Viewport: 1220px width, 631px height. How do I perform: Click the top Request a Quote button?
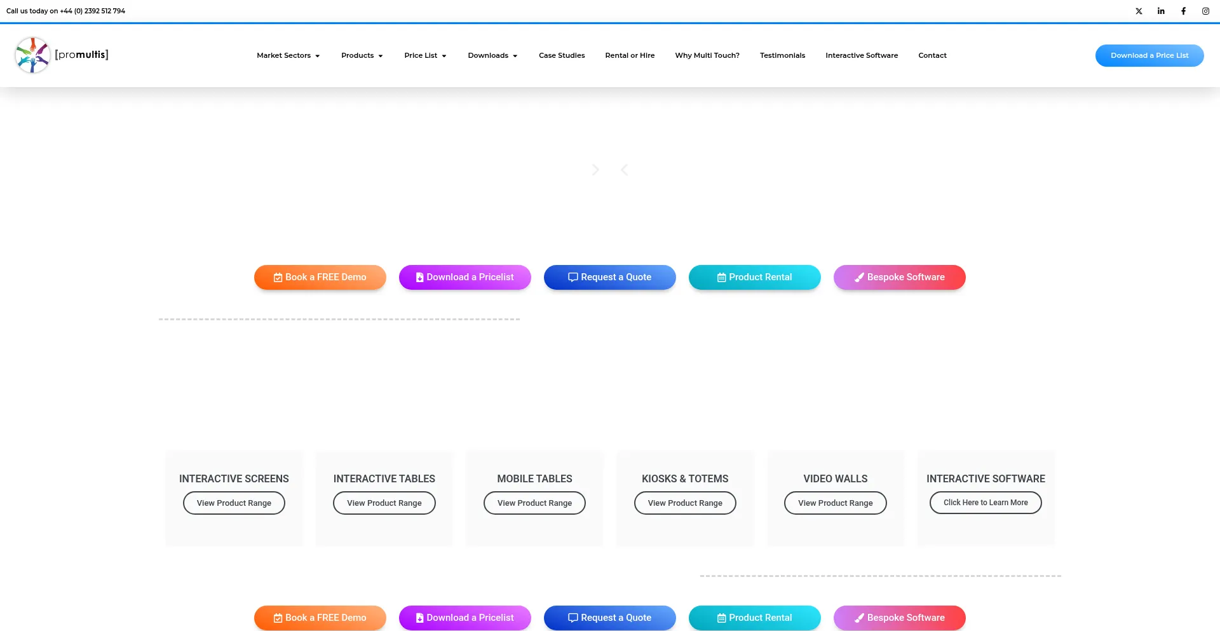[x=609, y=277]
